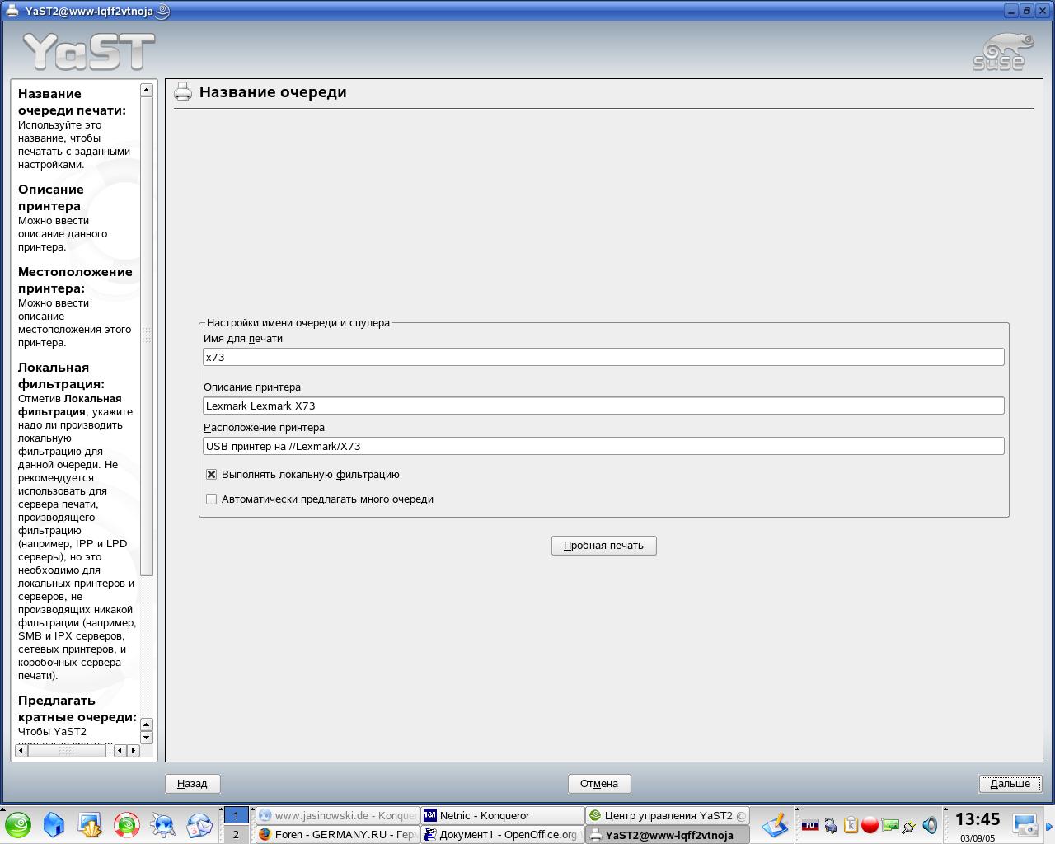Image resolution: width=1055 pixels, height=844 pixels.
Task: Switch to Центр управления YaST2 taskbar window
Action: (668, 815)
